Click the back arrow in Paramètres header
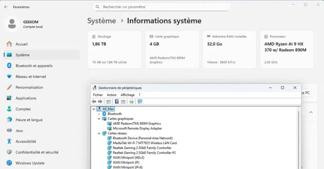This screenshot has width=324, height=169. tap(6, 7)
